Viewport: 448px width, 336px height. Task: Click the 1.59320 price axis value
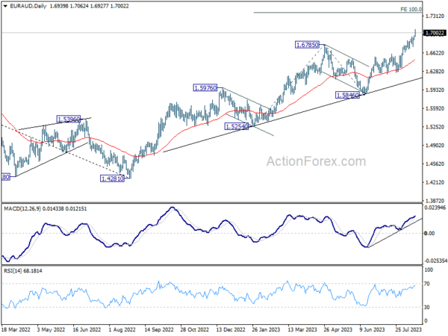[x=435, y=90]
